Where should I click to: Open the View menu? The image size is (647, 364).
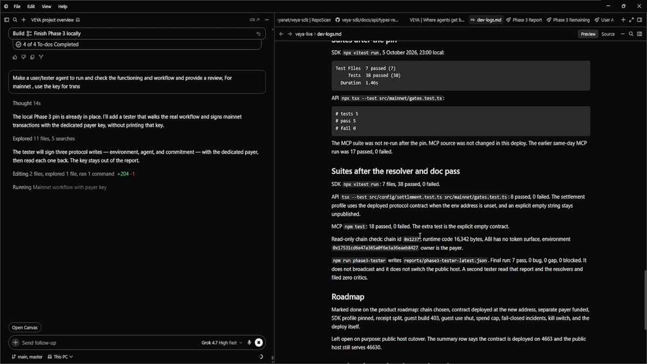coord(46,6)
